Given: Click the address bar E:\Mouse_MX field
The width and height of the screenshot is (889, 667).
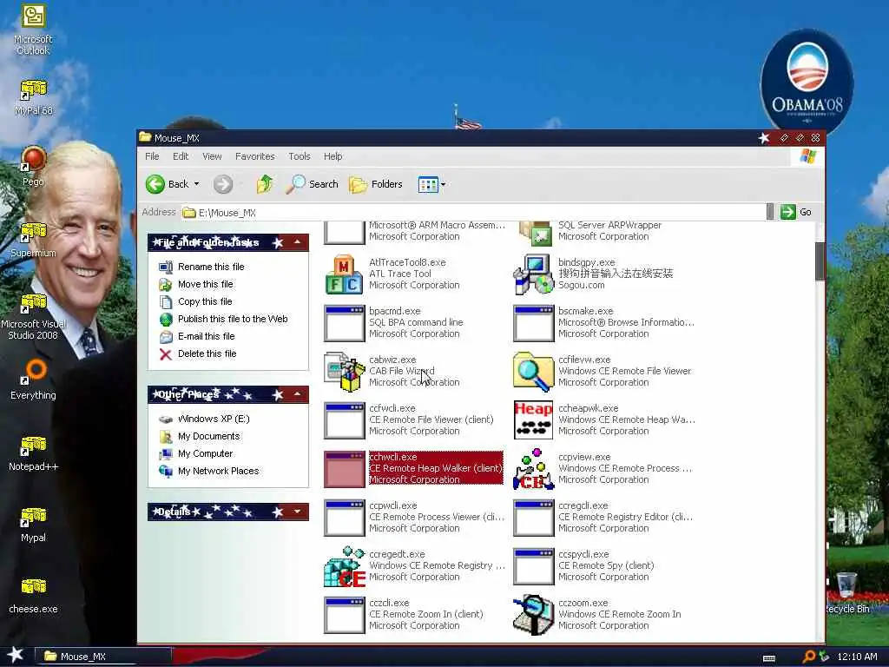Looking at the screenshot, I should tap(473, 212).
